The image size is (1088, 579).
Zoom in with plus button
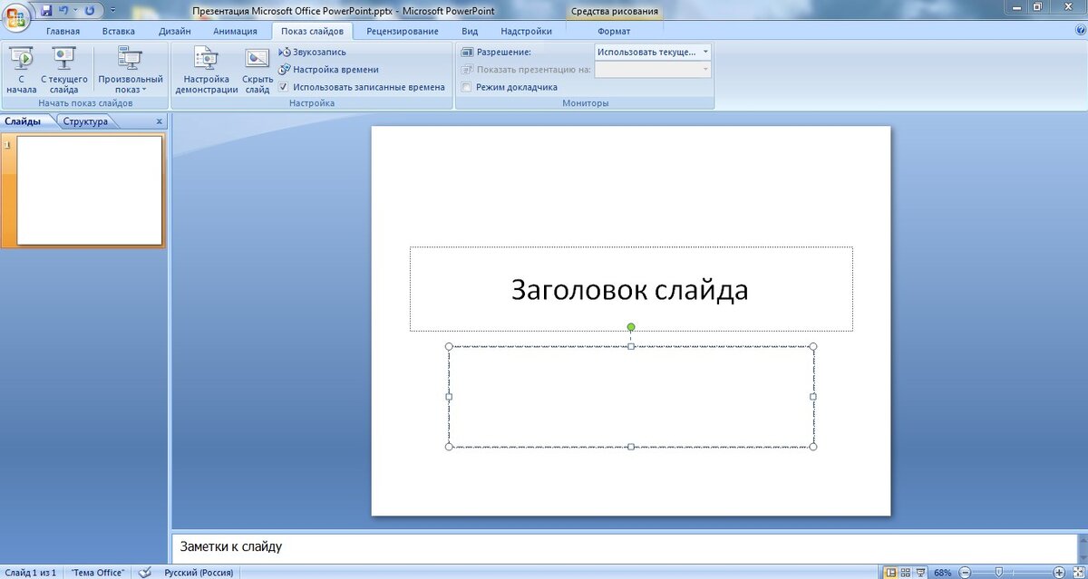tap(1059, 572)
